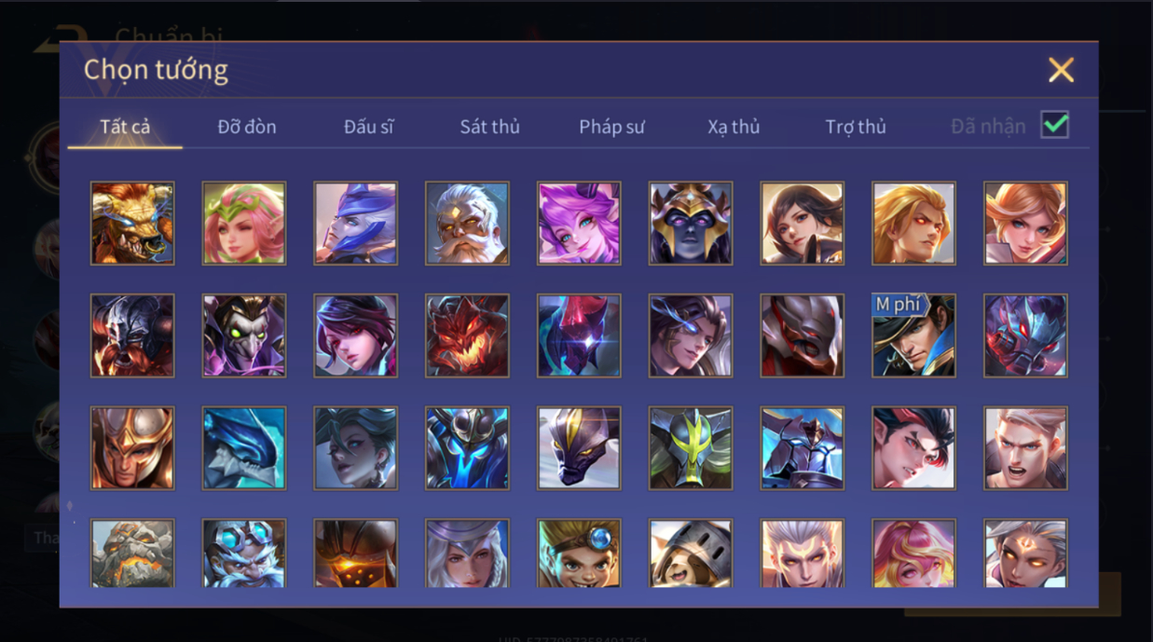1153x642 pixels.
Task: Switch to 'Đấu sĩ' heroes
Action: [368, 127]
